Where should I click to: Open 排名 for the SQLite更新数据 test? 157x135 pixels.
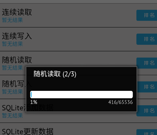click(147, 132)
